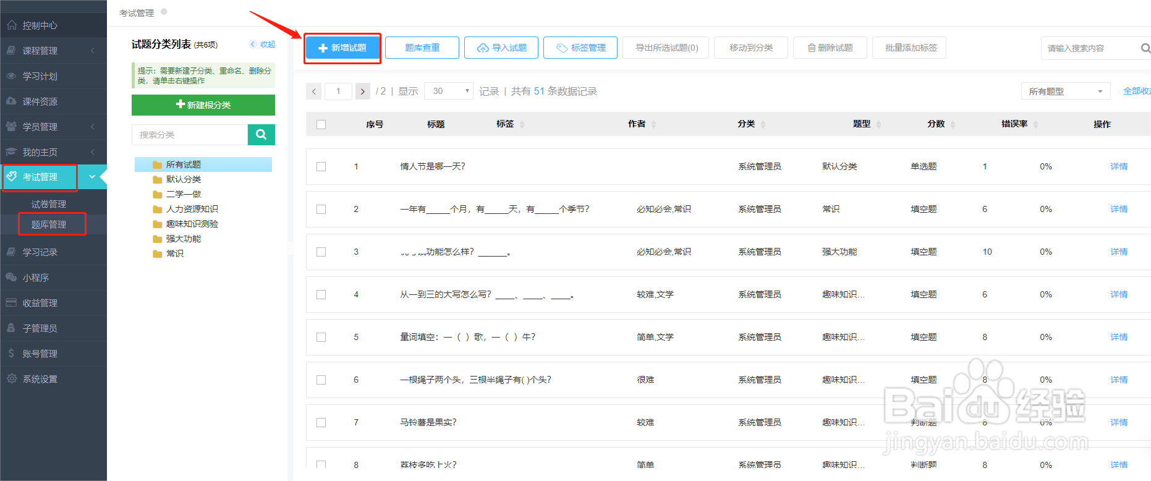Click the green 新建根分类 button
1151x481 pixels.
click(x=203, y=104)
